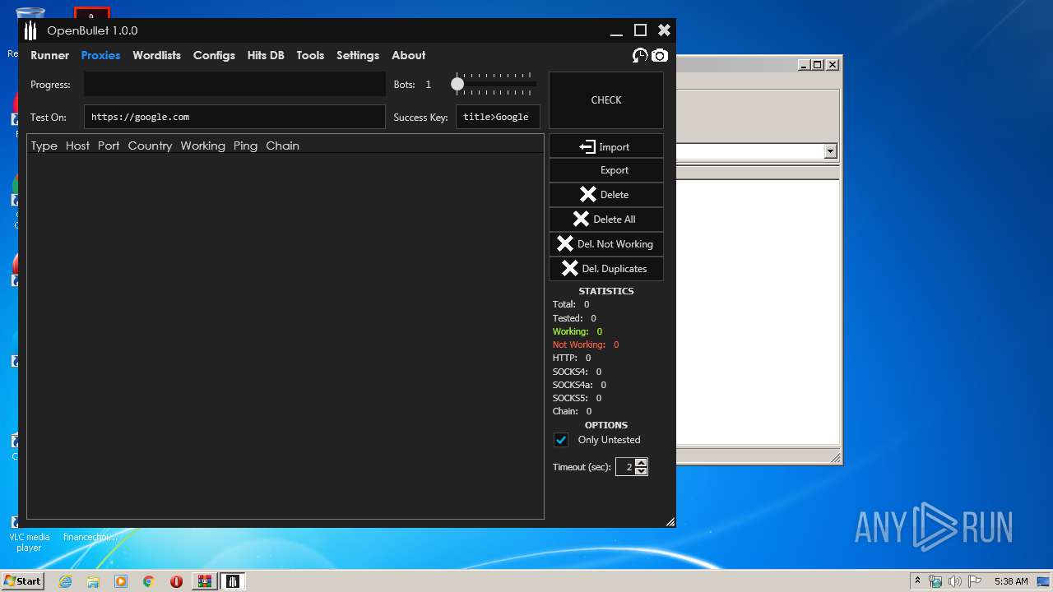Image resolution: width=1053 pixels, height=592 pixels.
Task: Sort by the Port column header
Action: point(109,146)
